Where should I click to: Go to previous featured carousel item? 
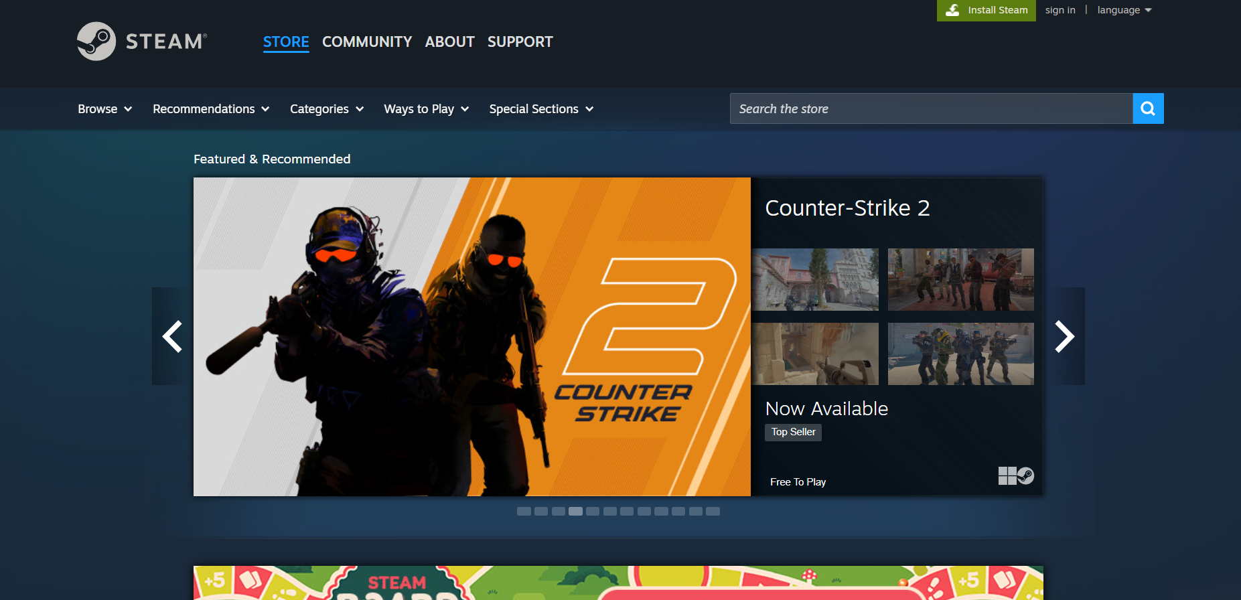pyautogui.click(x=172, y=336)
